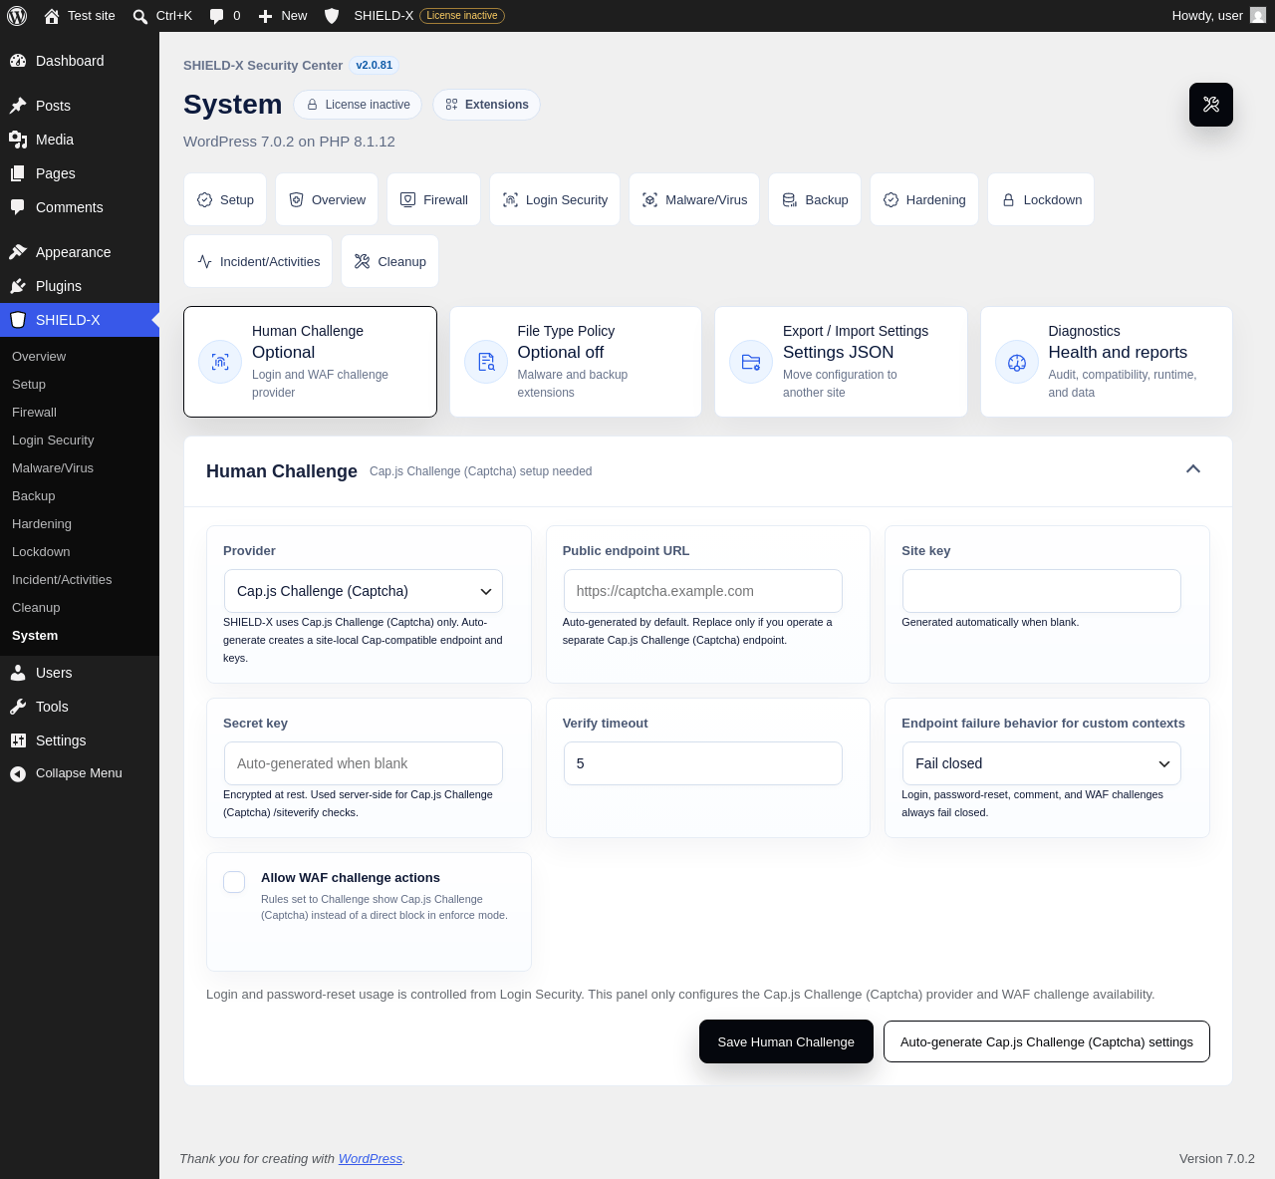Focus the Public endpoint URL field
This screenshot has height=1179, width=1275.
703,591
